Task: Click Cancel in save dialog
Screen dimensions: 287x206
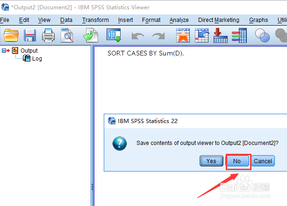Action: [x=263, y=161]
